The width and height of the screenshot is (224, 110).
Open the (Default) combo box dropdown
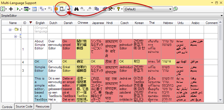(x=170, y=9)
